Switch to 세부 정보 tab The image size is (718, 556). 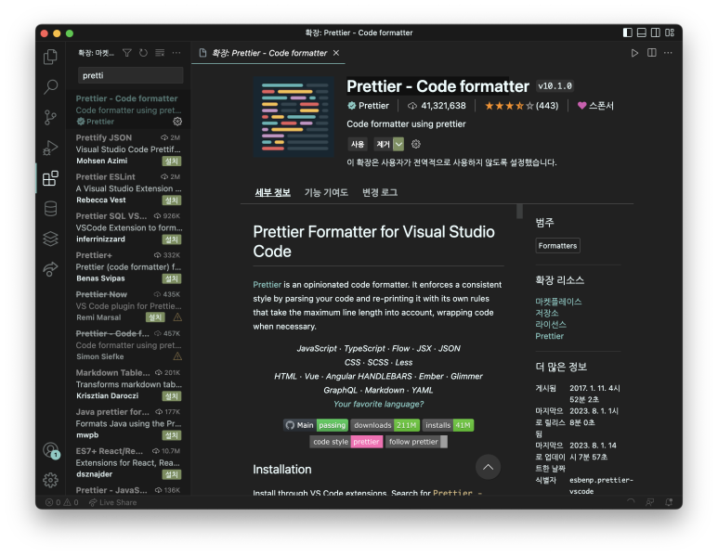tap(273, 193)
